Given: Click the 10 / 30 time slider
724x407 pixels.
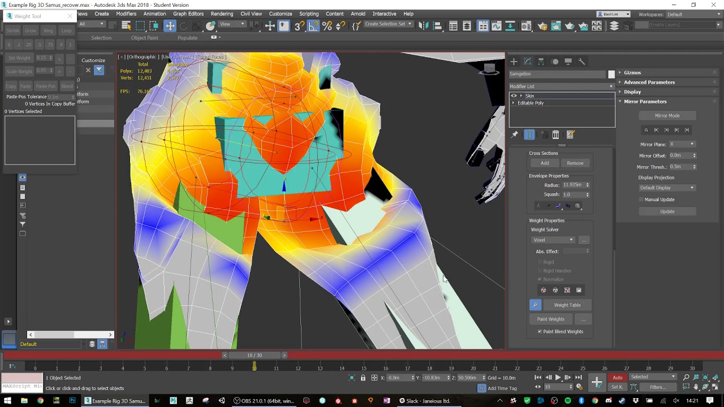Looking at the screenshot, I should 255,355.
